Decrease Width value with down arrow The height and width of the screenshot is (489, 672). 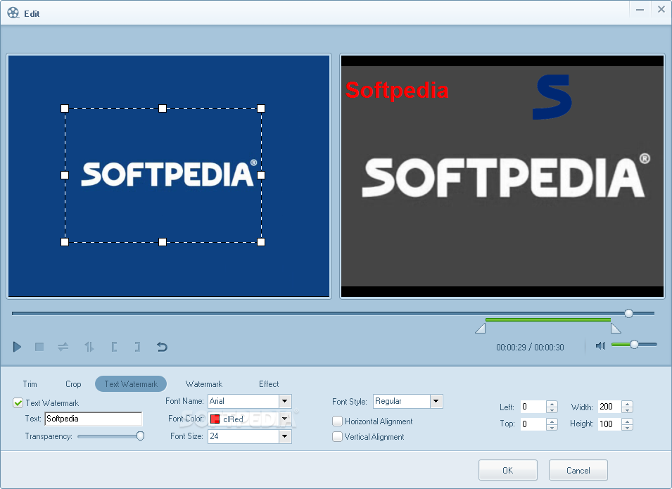628,409
